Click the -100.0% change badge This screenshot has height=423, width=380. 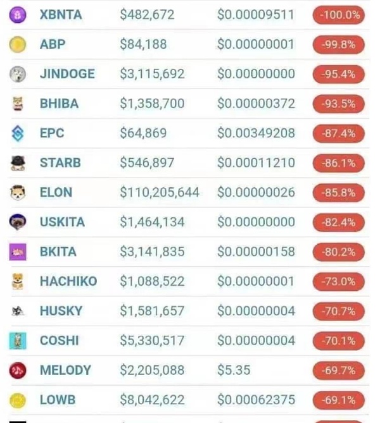pos(339,15)
